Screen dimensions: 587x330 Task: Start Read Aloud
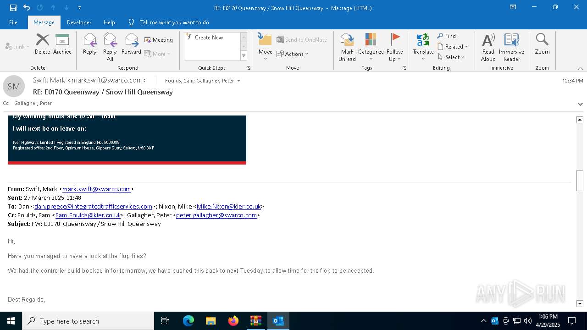tap(488, 47)
